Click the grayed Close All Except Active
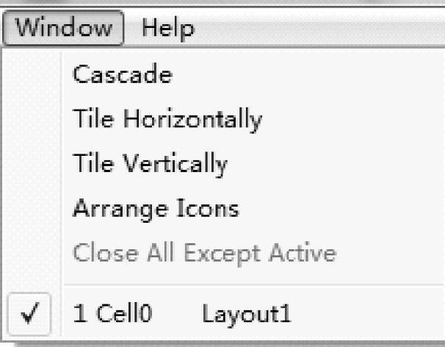This screenshot has width=445, height=347. point(204,254)
